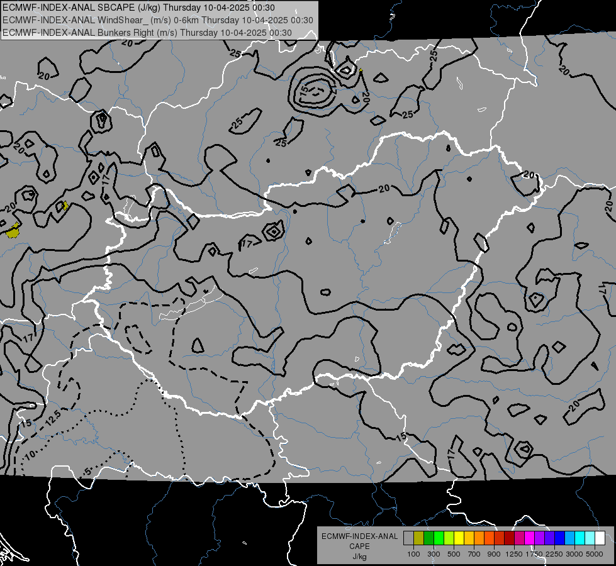Click the orange swatch at 700
This screenshot has height=566, width=616.
[x=479, y=538]
